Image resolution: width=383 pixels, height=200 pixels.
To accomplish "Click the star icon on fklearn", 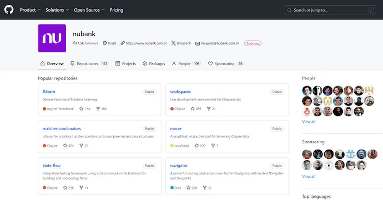I will [x=81, y=109].
